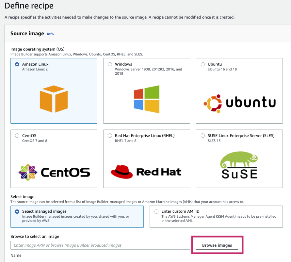Focus the image ARN input field
291x262 pixels.
(100, 245)
